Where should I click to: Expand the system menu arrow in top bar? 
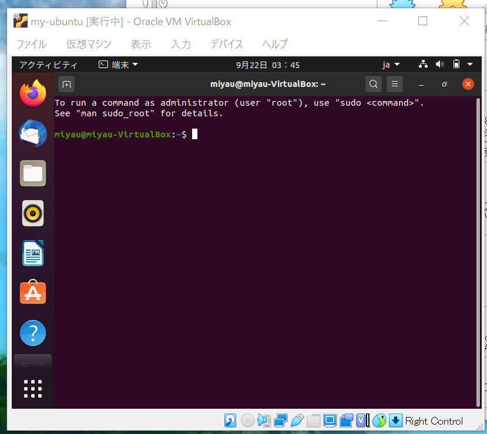point(470,65)
